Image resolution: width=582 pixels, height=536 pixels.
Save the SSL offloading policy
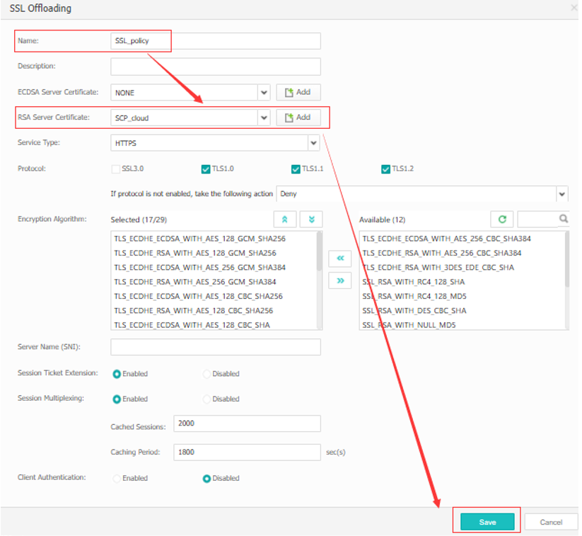coord(487,522)
